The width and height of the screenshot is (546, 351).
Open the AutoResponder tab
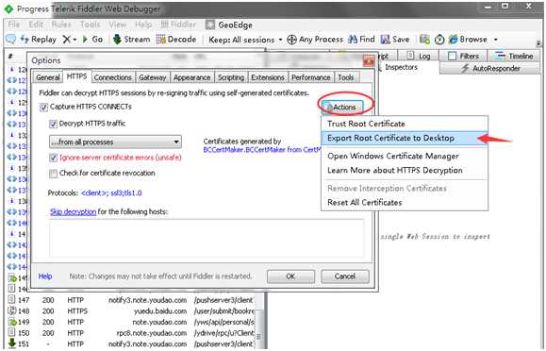490,68
